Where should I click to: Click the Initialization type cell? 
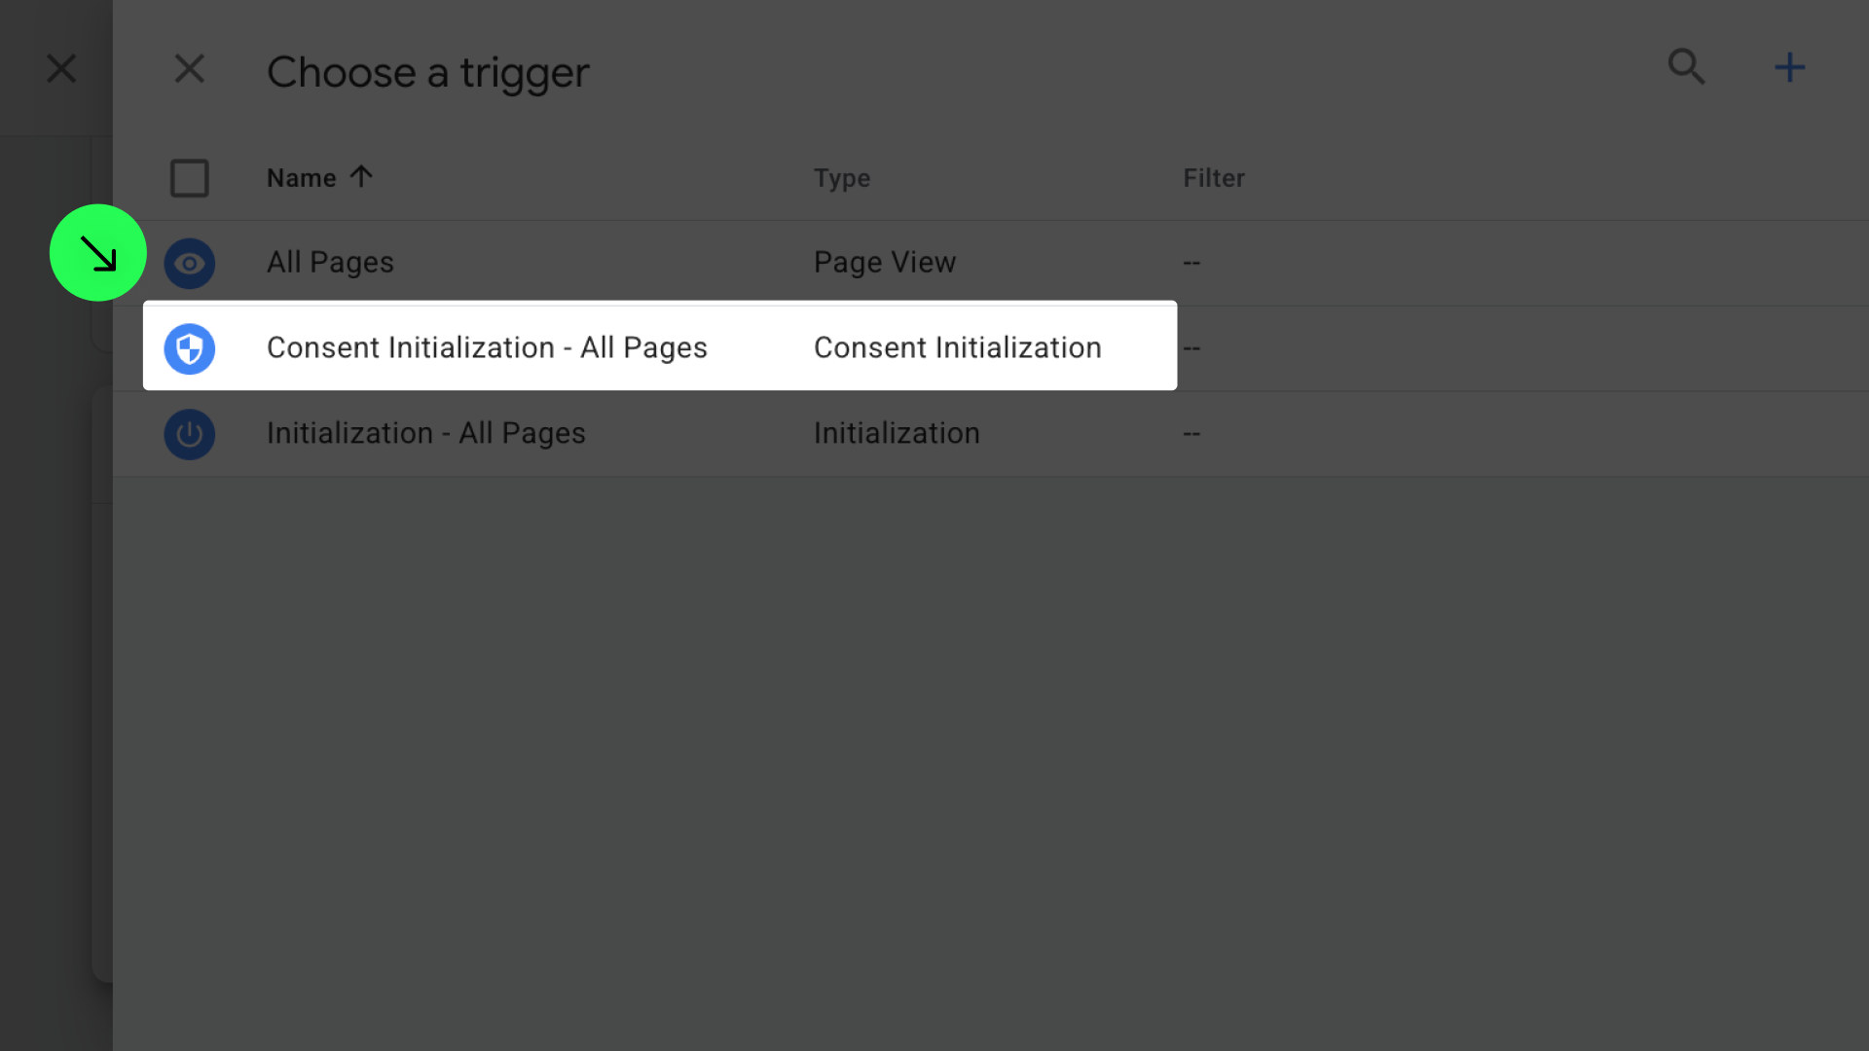pyautogui.click(x=897, y=433)
